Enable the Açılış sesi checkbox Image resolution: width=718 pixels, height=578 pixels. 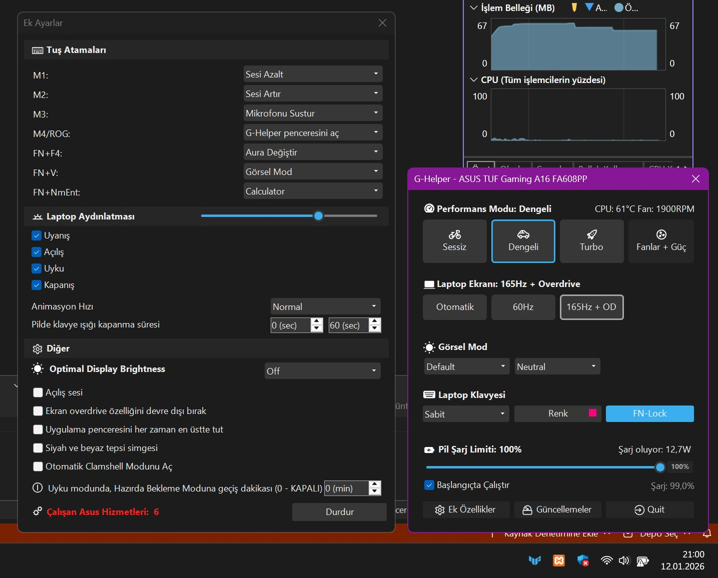pyautogui.click(x=38, y=392)
